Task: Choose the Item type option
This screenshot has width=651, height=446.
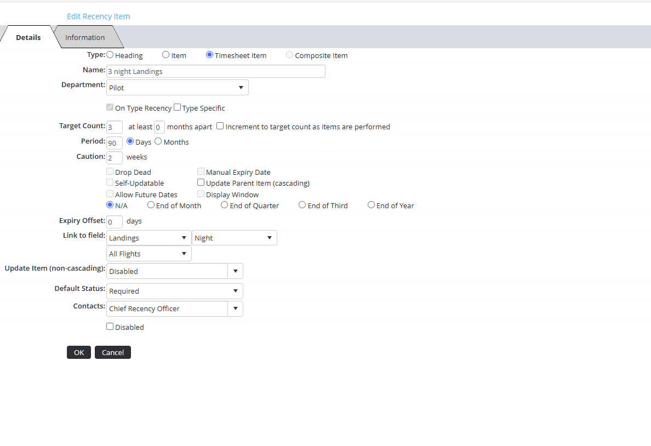Action: pyautogui.click(x=165, y=55)
